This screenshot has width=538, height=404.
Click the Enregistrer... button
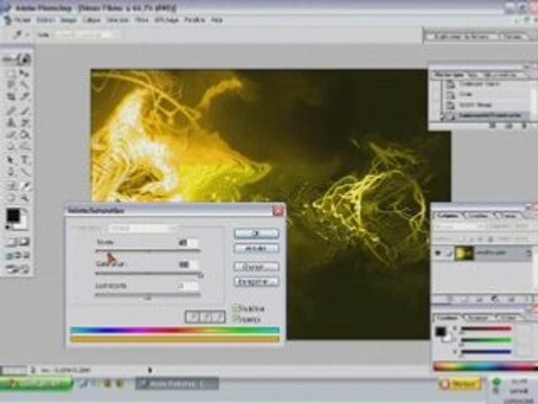tap(256, 282)
